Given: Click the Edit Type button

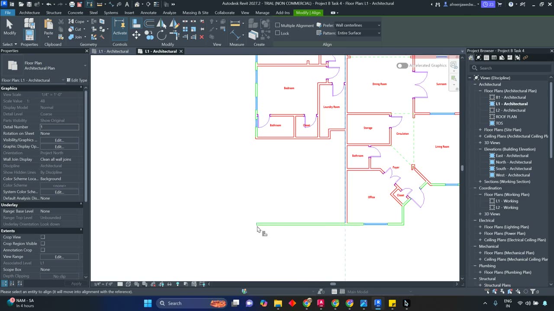Looking at the screenshot, I should pyautogui.click(x=77, y=80).
